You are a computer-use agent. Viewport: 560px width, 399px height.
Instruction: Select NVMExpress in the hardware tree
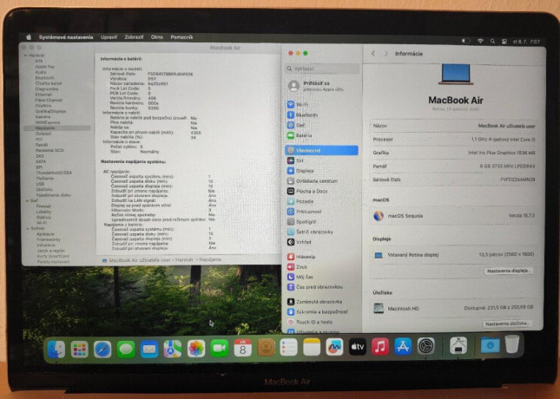48,122
